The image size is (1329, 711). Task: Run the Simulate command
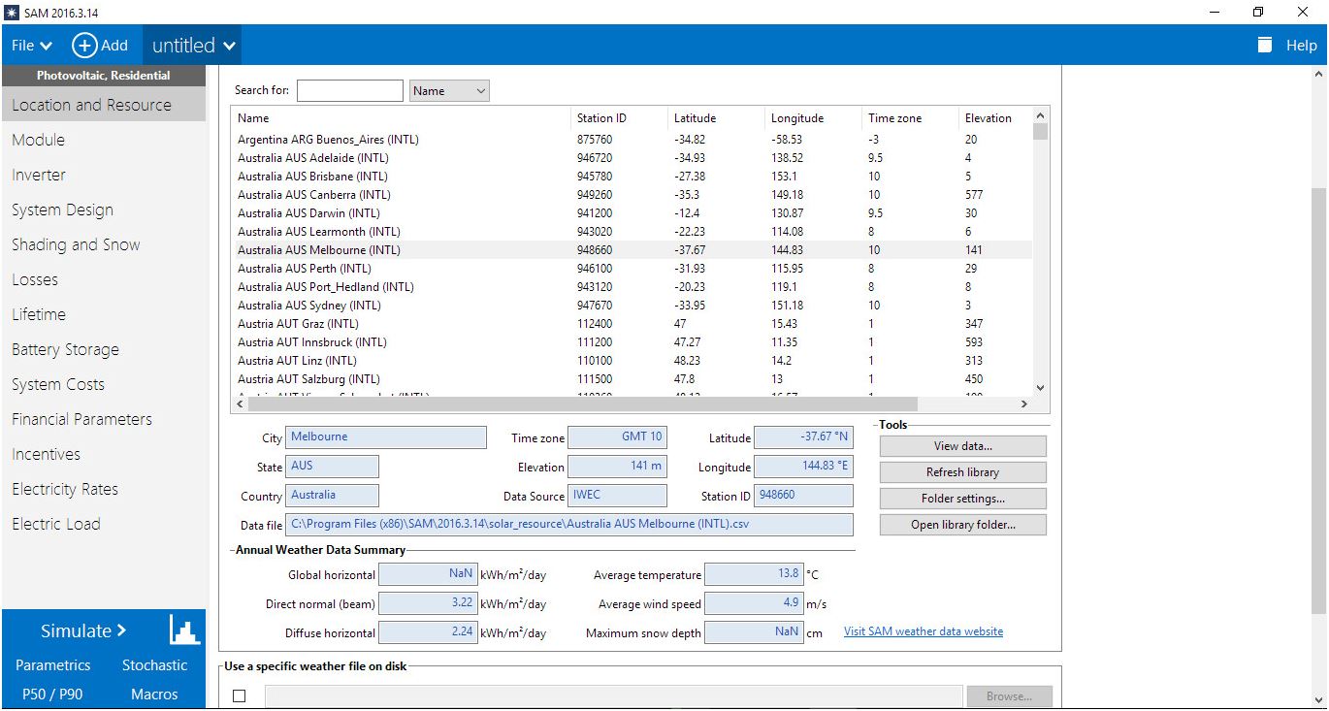click(x=78, y=630)
